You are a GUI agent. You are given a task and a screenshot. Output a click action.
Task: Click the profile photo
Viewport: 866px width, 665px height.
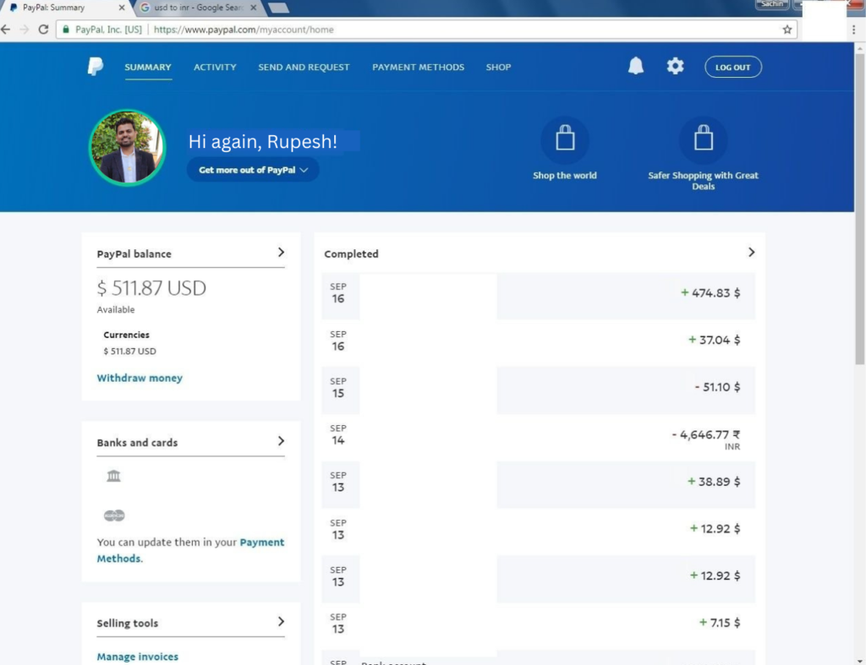point(128,147)
